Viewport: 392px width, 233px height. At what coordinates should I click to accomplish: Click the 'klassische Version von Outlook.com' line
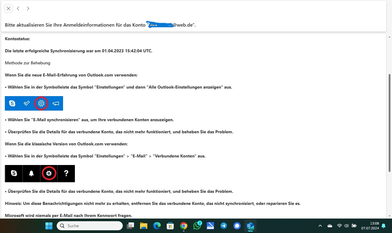pos(66,144)
